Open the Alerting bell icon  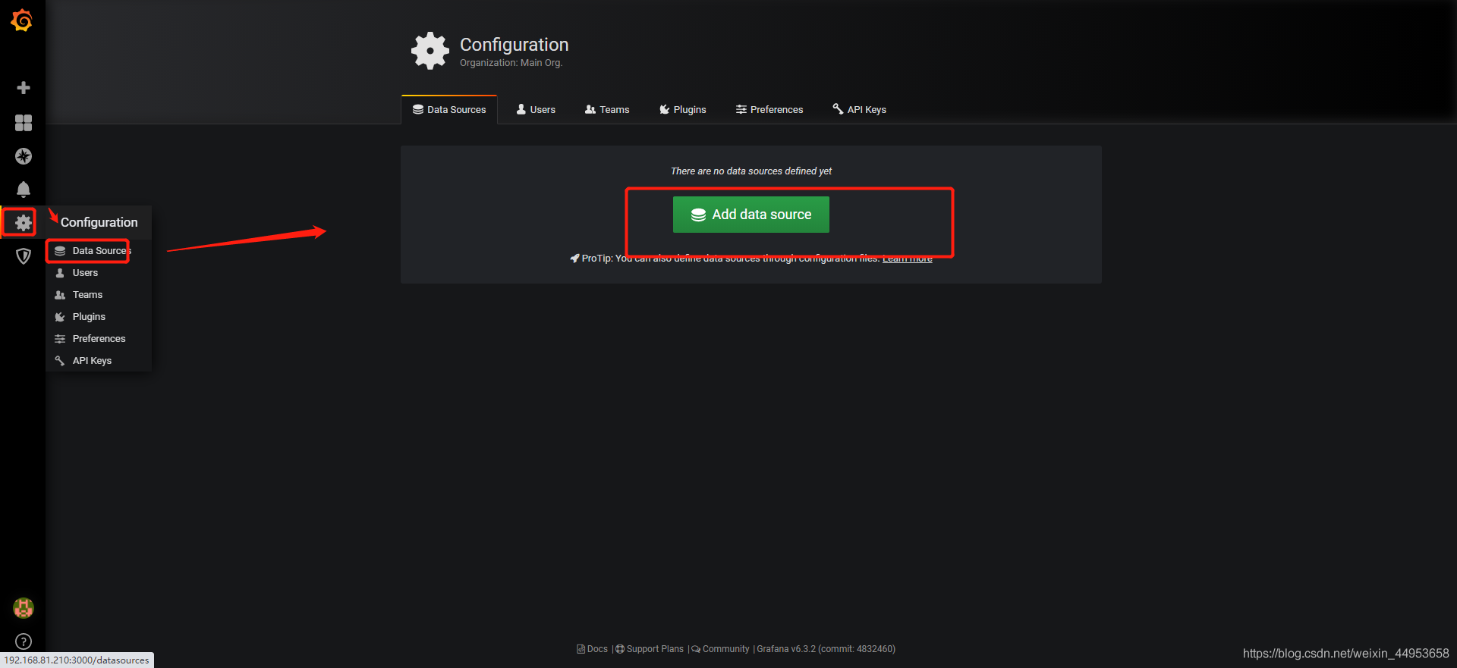pyautogui.click(x=24, y=190)
